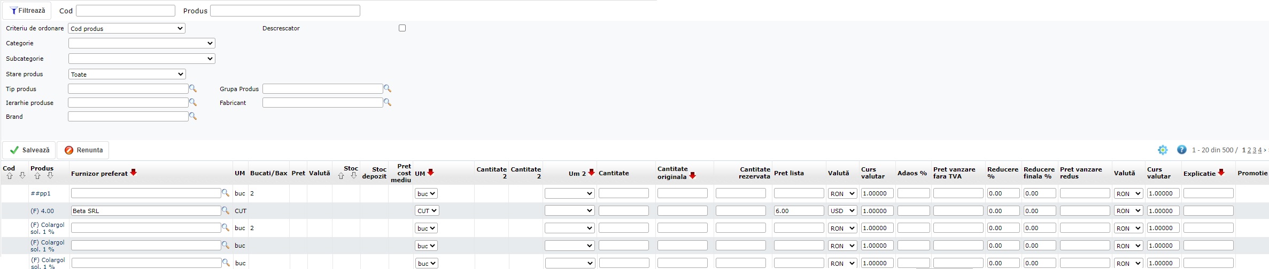Open USD currency dropdown in the 4.00 row
The image size is (1269, 269).
click(x=842, y=211)
